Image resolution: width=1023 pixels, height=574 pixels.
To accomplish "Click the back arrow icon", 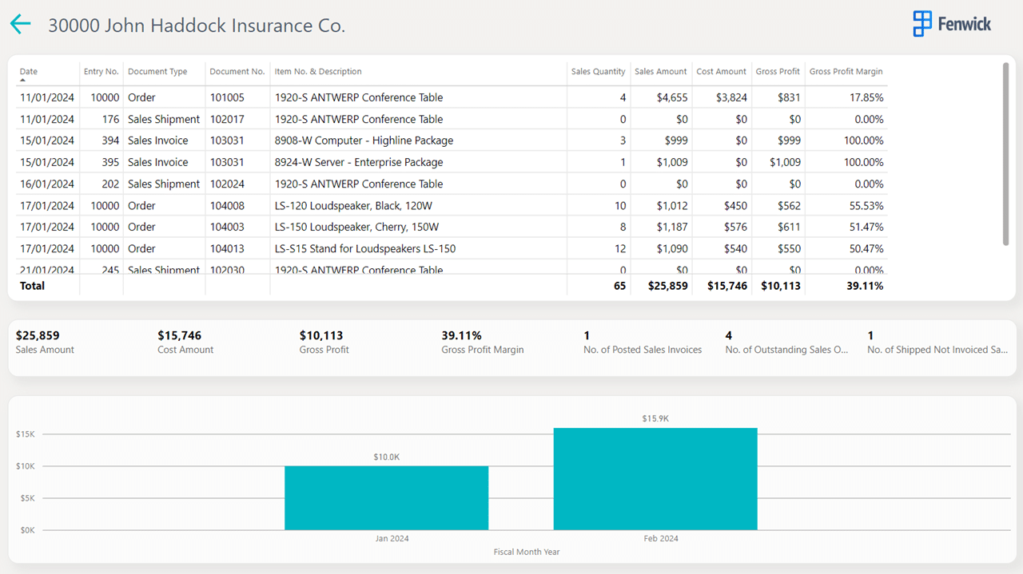I will [x=20, y=24].
